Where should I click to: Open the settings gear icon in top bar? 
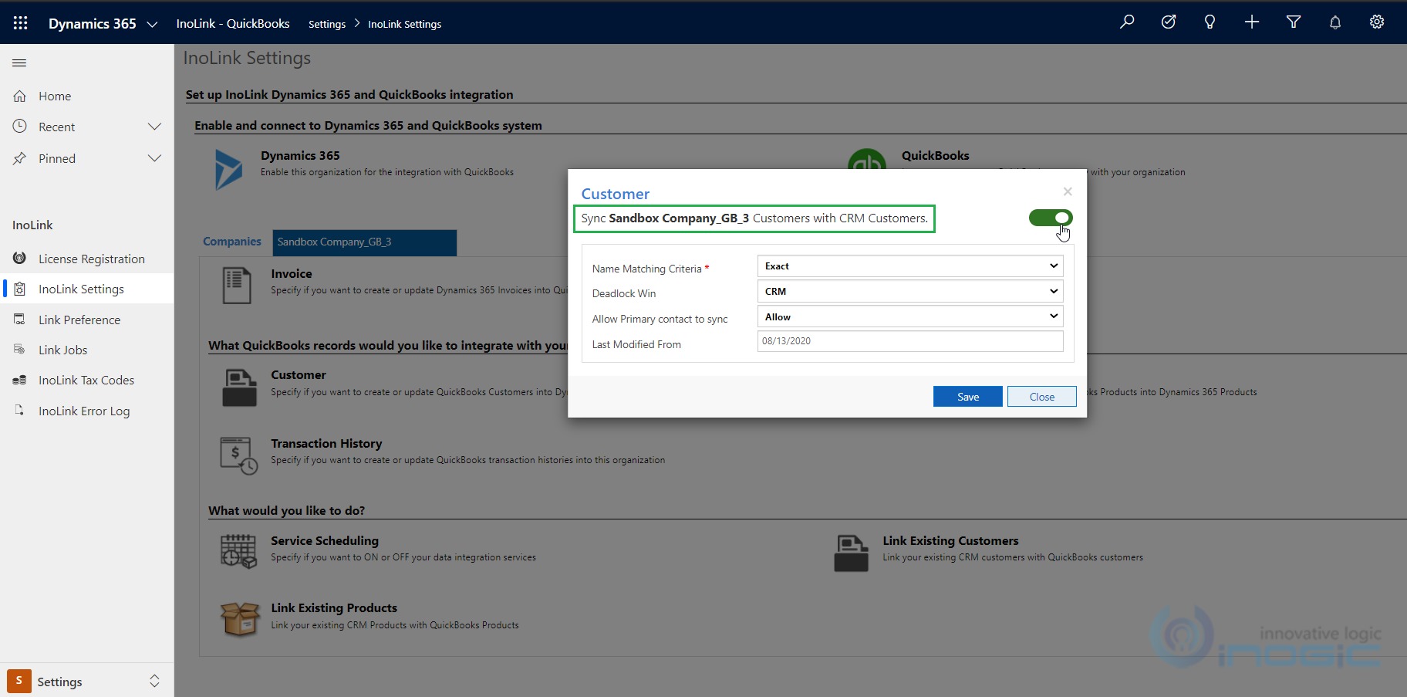[1377, 22]
